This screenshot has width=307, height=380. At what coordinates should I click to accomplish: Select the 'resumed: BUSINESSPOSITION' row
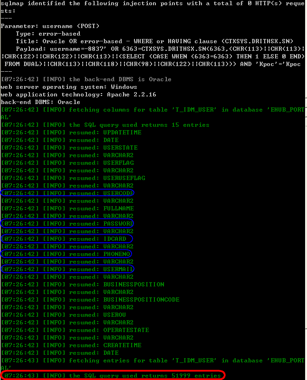pyautogui.click(x=82, y=285)
